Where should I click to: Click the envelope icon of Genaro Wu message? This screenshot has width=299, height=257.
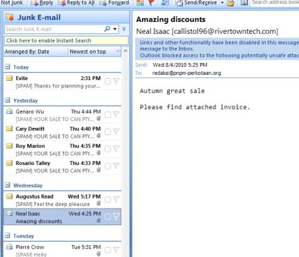tap(9, 111)
